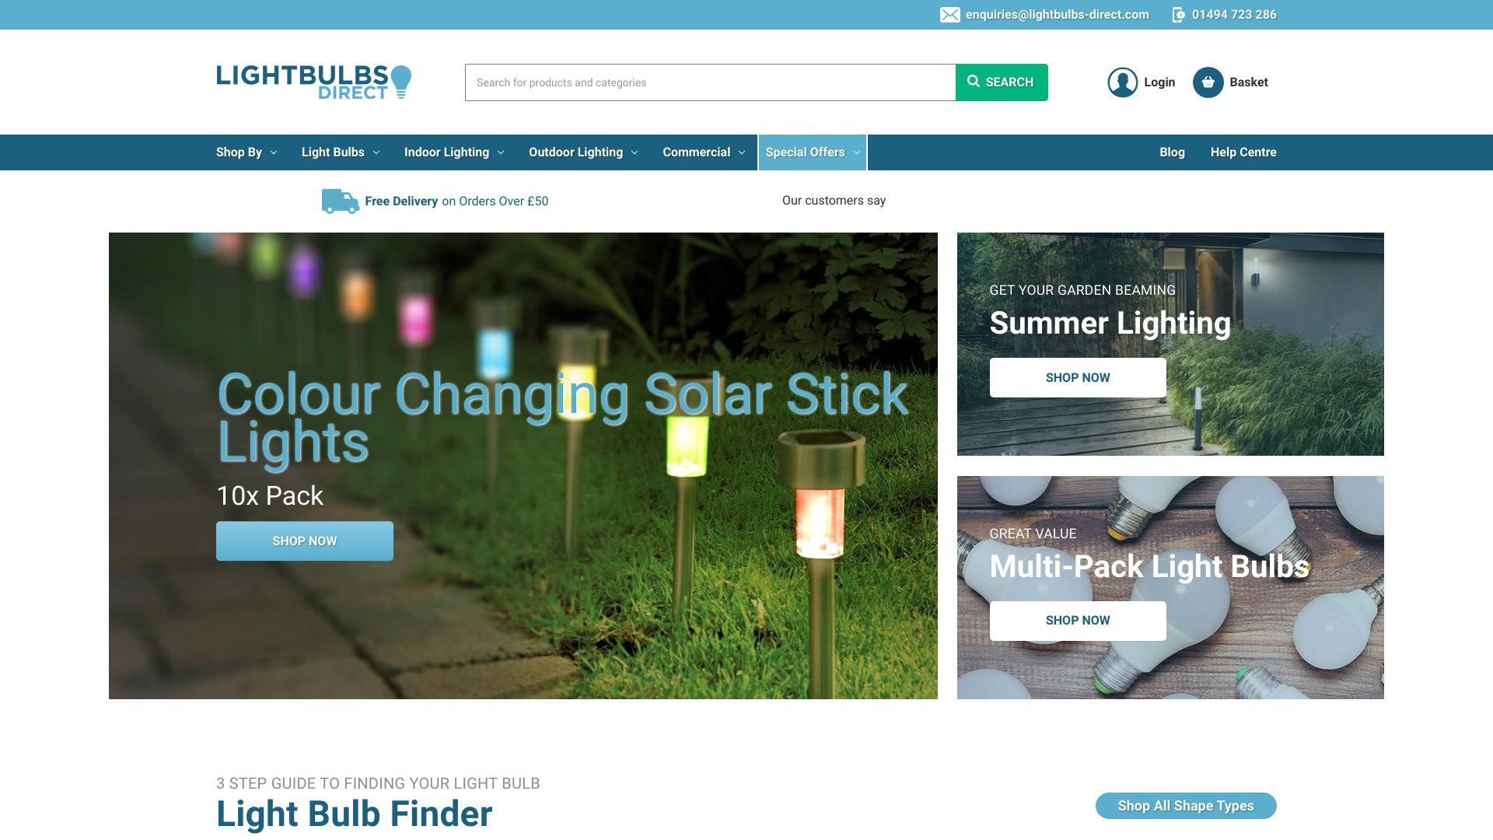Image resolution: width=1493 pixels, height=840 pixels.
Task: Click the lightbulb logo icon top left
Action: point(401,79)
